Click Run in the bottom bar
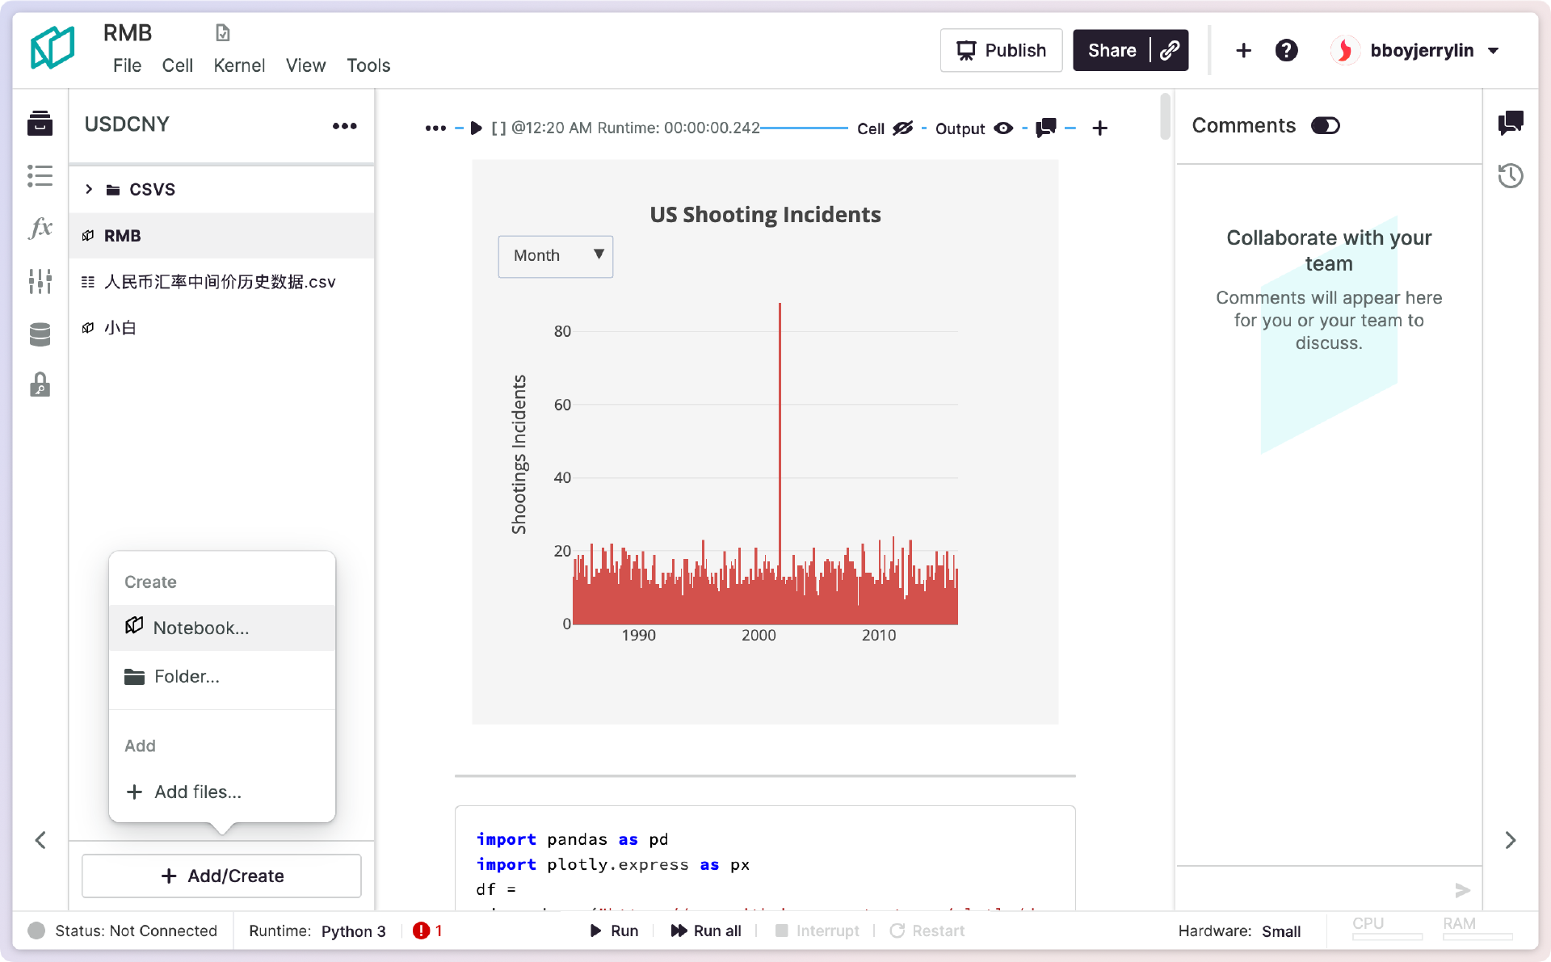This screenshot has width=1551, height=962. coord(615,930)
